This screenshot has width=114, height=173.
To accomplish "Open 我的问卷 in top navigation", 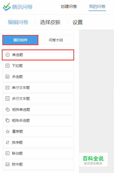I will (97, 7).
